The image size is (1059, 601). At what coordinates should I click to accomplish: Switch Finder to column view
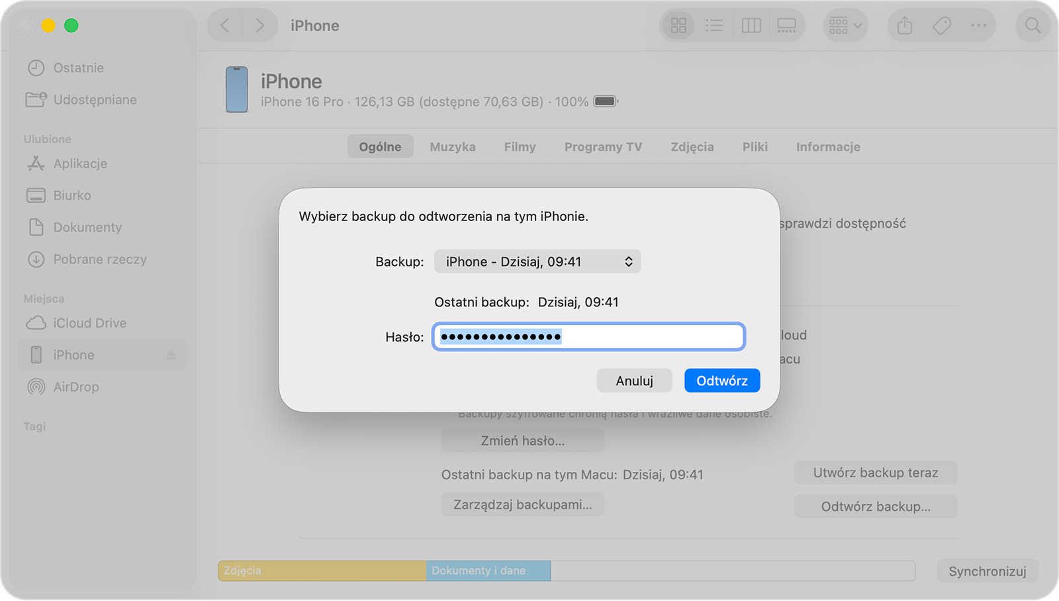pos(751,26)
